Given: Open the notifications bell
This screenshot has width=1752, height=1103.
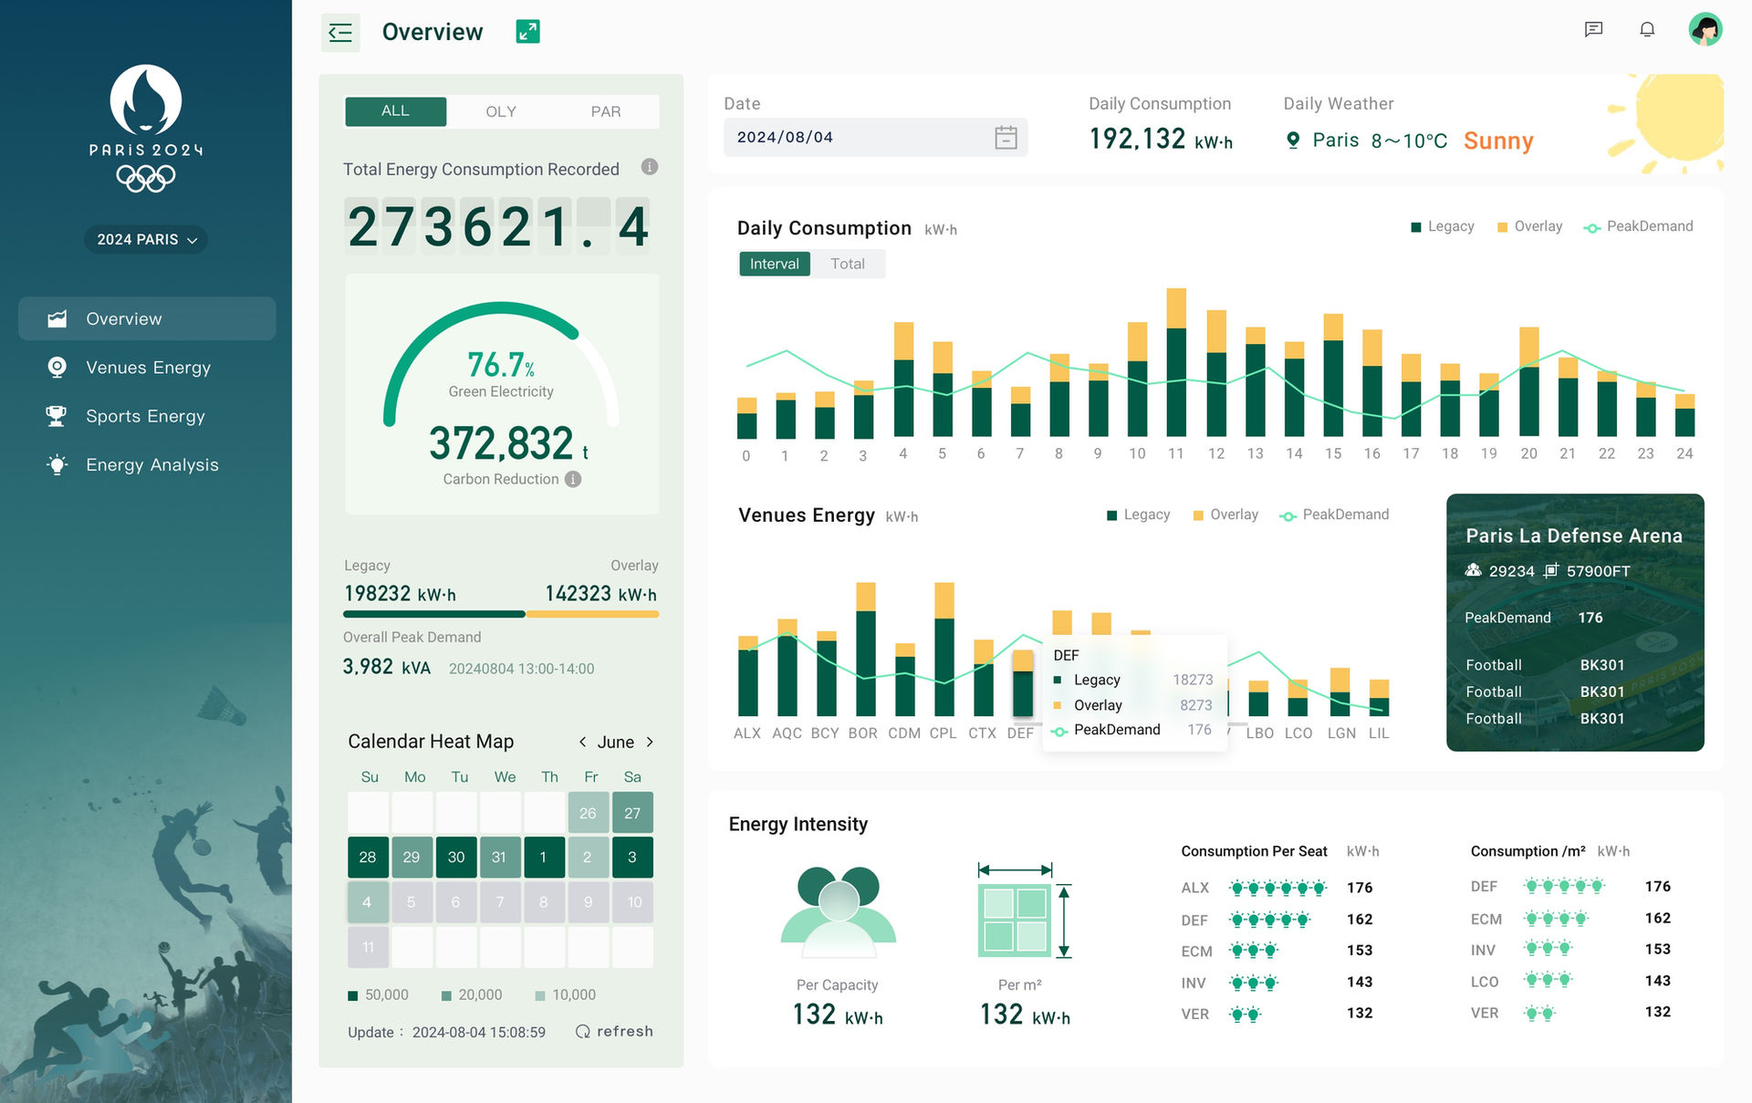Looking at the screenshot, I should pos(1647,30).
